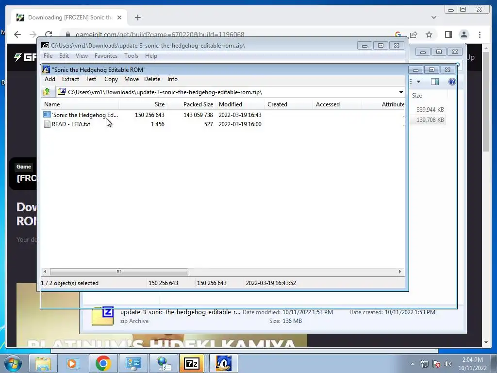
Task: Expand the archive path dropdown arrow
Action: click(x=401, y=92)
